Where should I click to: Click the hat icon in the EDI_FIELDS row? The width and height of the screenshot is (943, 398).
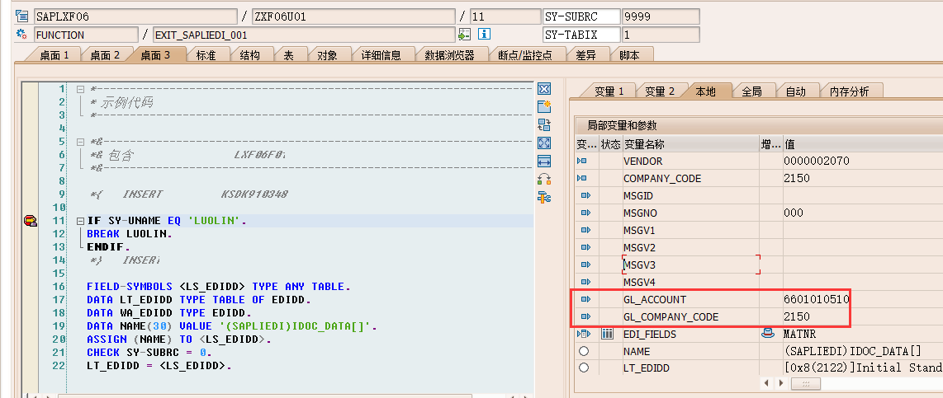(x=768, y=334)
